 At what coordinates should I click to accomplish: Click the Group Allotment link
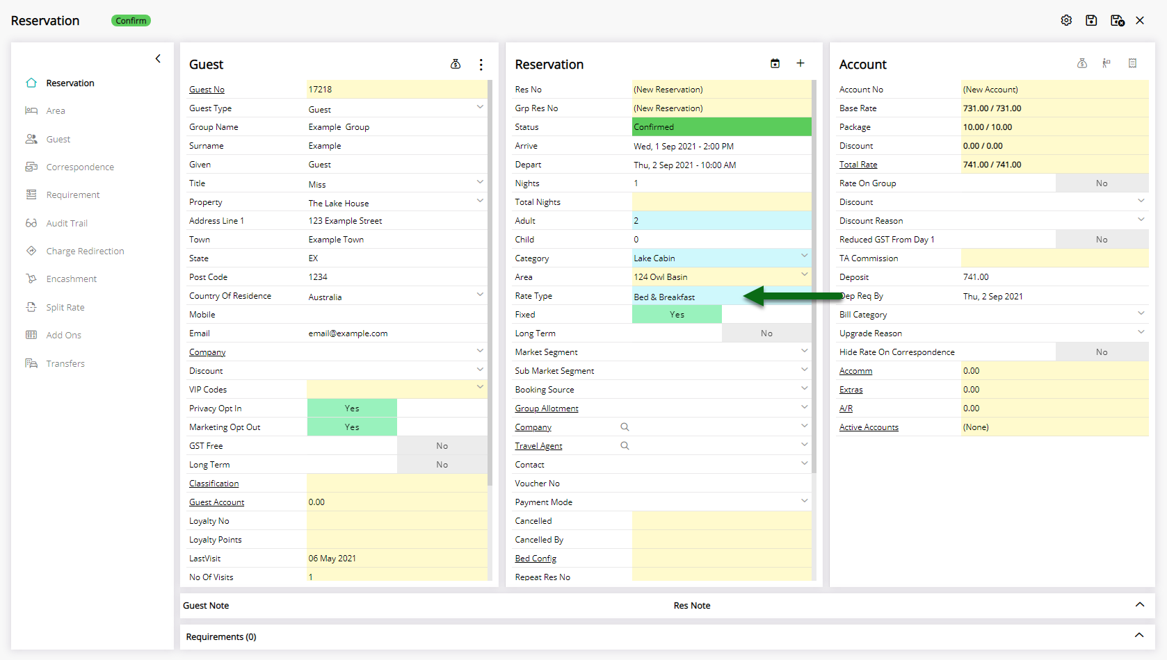tap(547, 409)
